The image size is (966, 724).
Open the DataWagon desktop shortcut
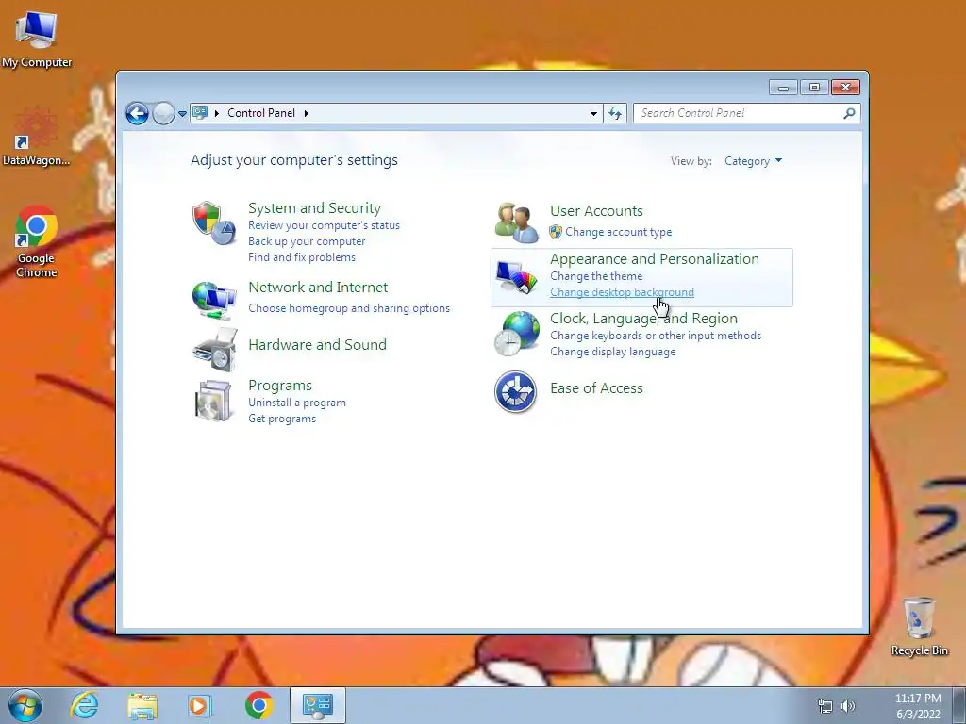pyautogui.click(x=37, y=137)
